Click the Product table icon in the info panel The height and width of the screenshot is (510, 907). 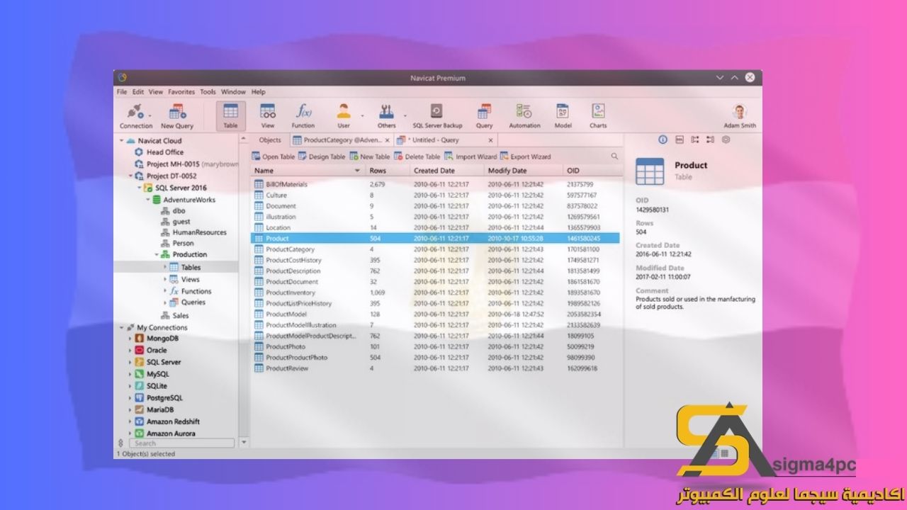pos(650,171)
